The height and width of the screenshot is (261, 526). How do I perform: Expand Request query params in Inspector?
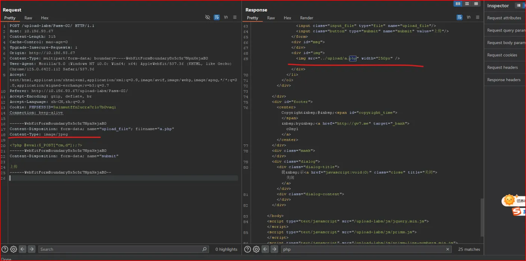pos(505,30)
